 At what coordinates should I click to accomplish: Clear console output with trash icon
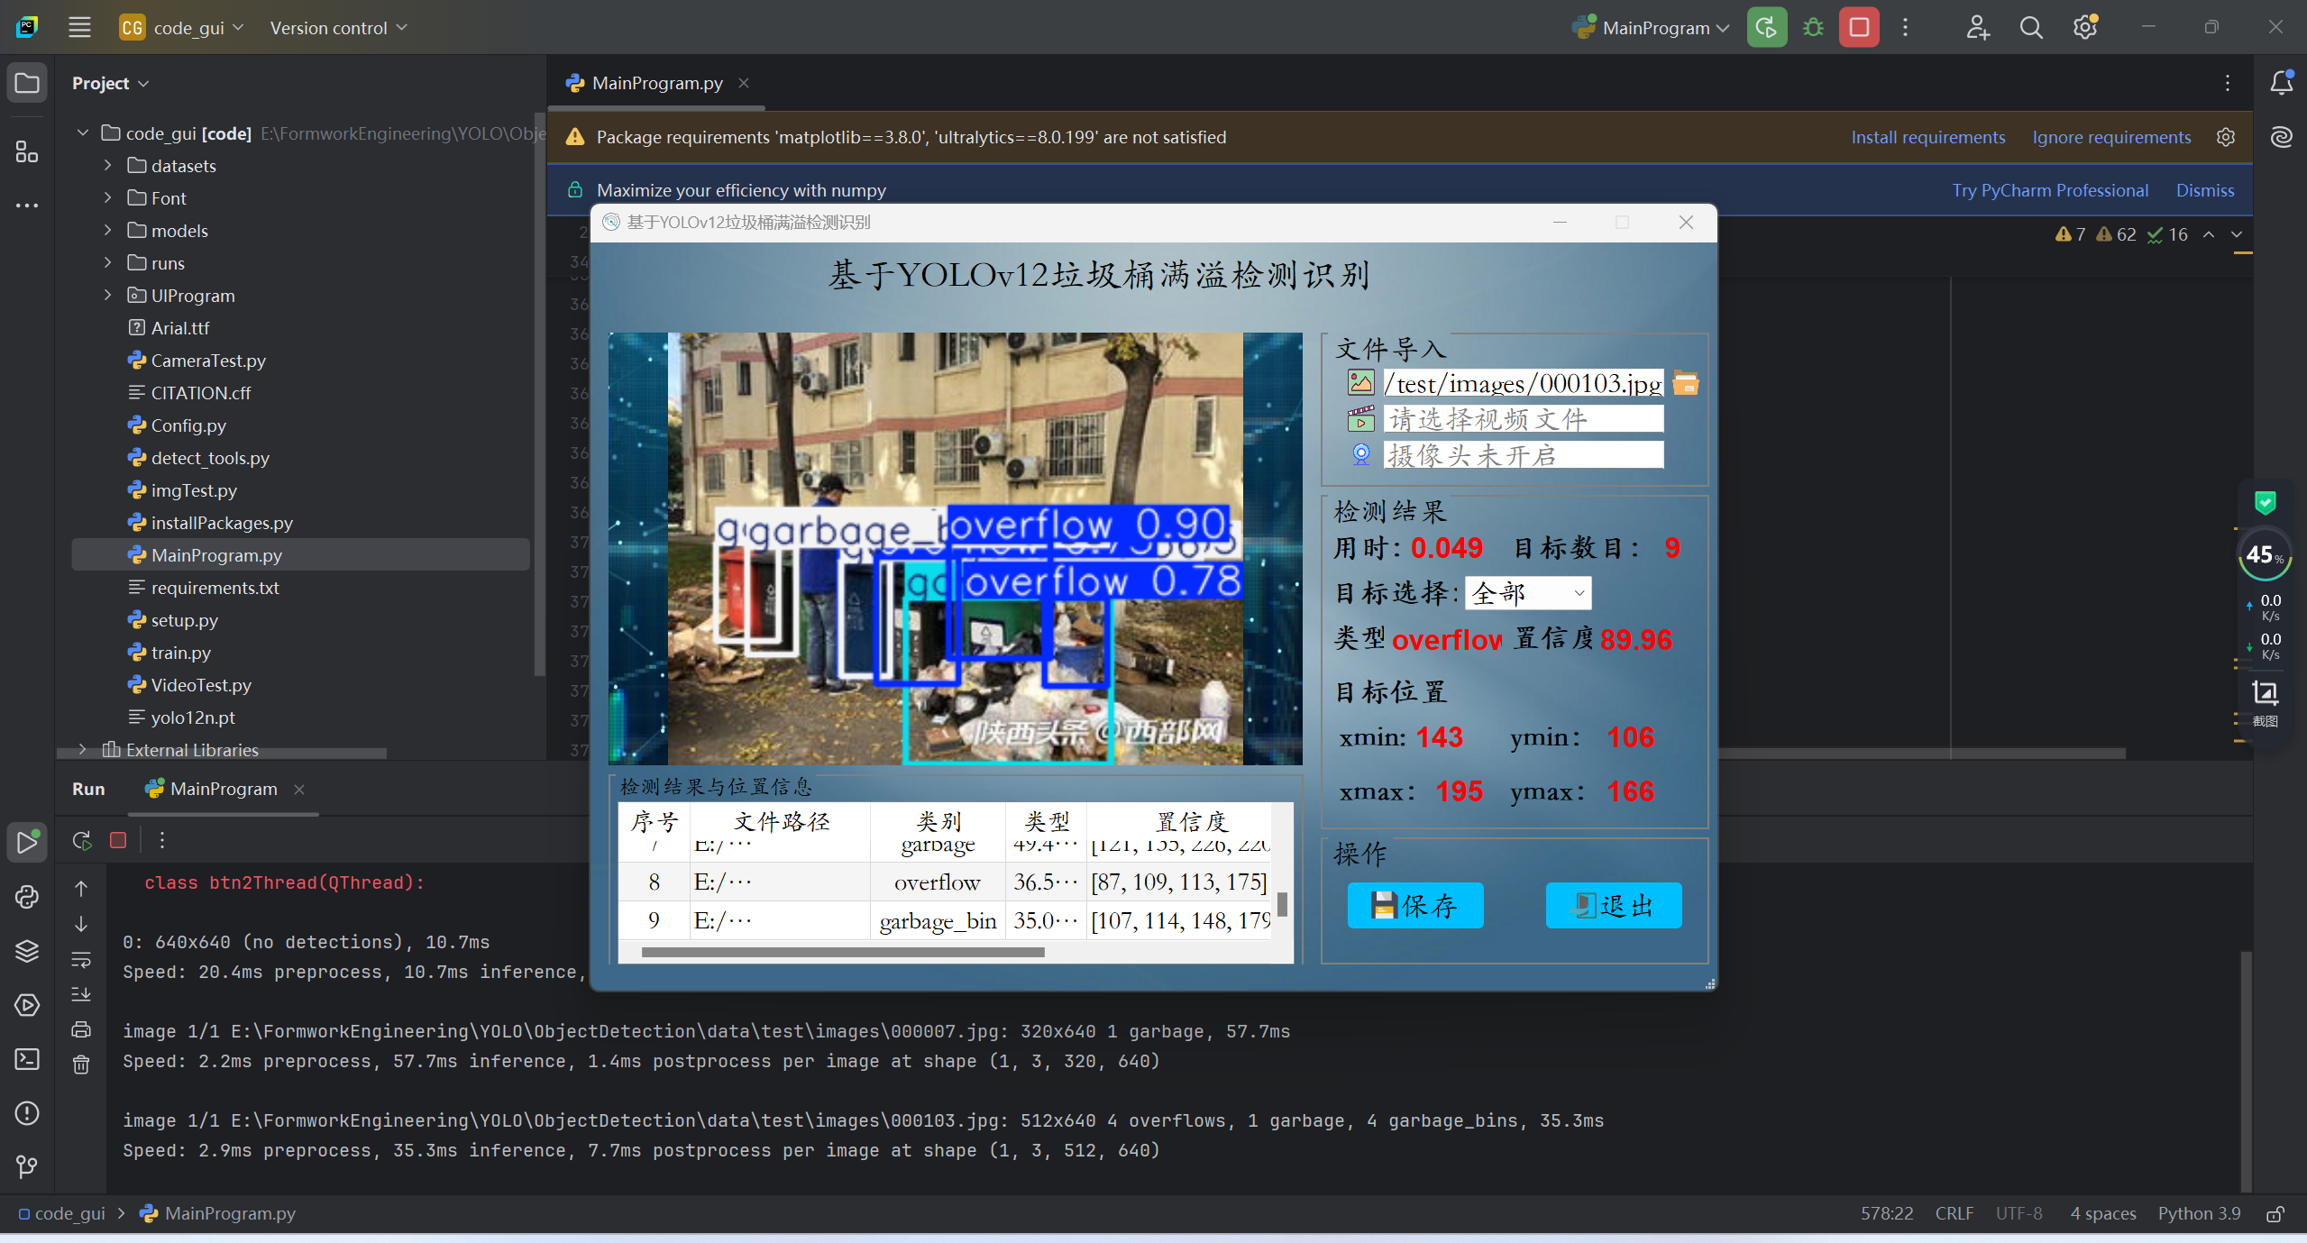pyautogui.click(x=81, y=1065)
